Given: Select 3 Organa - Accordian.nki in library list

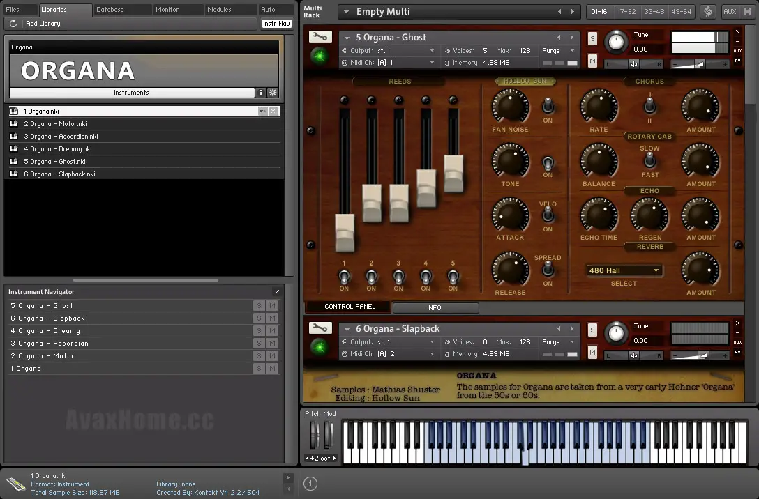Looking at the screenshot, I should pyautogui.click(x=144, y=137).
